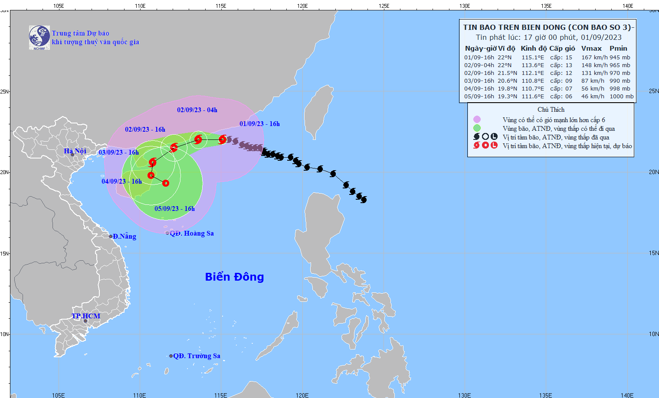
Task: Click table cell '148 km/h'
Action: [594, 65]
